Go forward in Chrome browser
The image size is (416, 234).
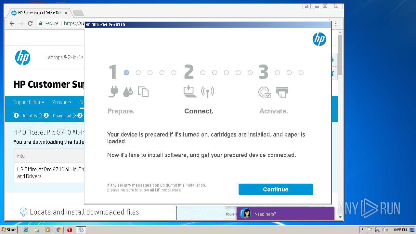click(x=21, y=23)
